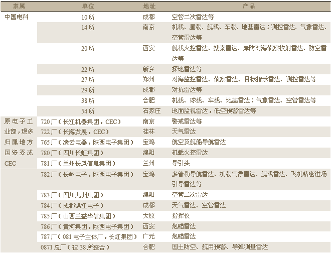Click 空管二次雷达等 in the 10所 row
The width and height of the screenshot is (331, 253).
coord(193,17)
